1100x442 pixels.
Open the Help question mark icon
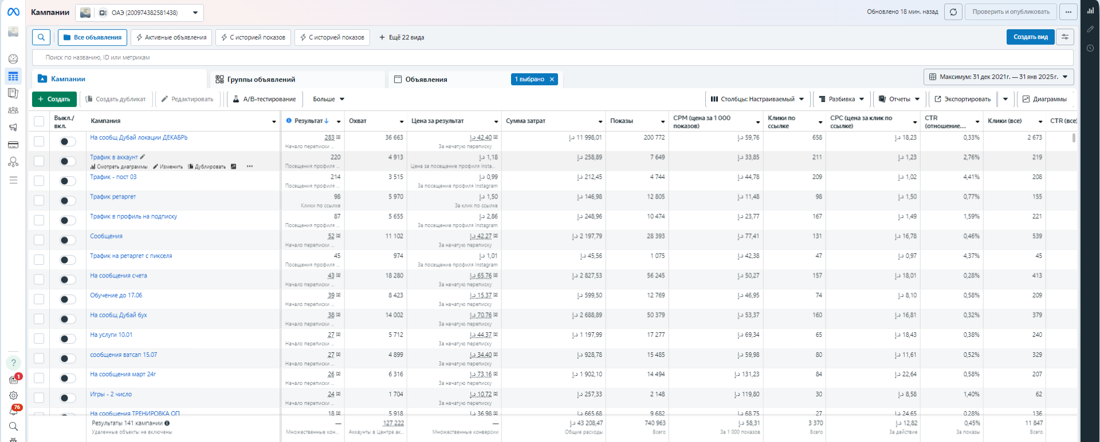point(13,363)
